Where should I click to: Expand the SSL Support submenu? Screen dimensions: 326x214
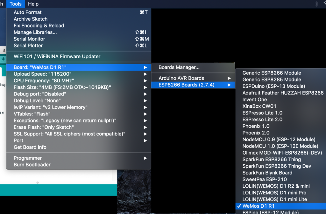click(x=79, y=134)
